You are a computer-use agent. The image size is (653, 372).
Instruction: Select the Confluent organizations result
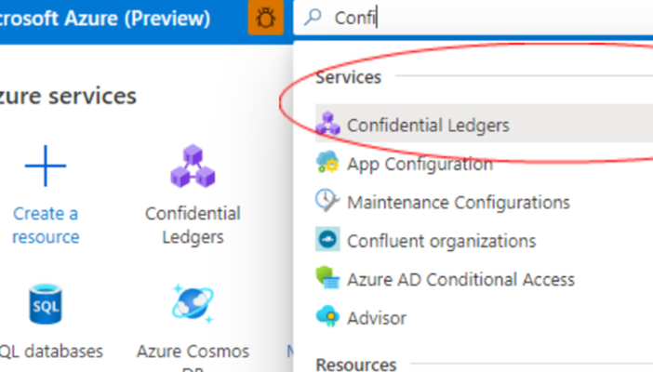pyautogui.click(x=484, y=240)
